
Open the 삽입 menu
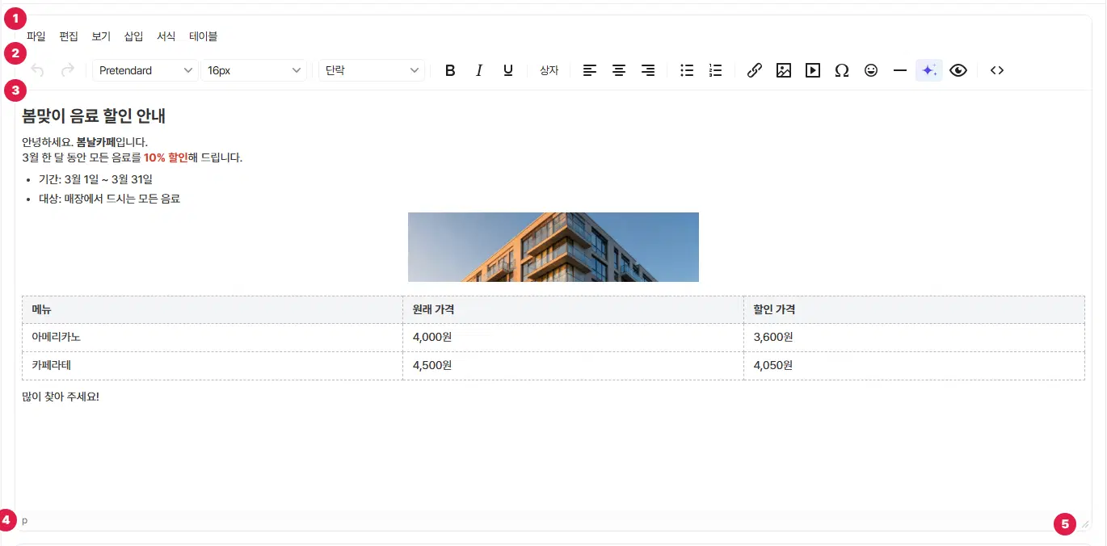pyautogui.click(x=134, y=36)
